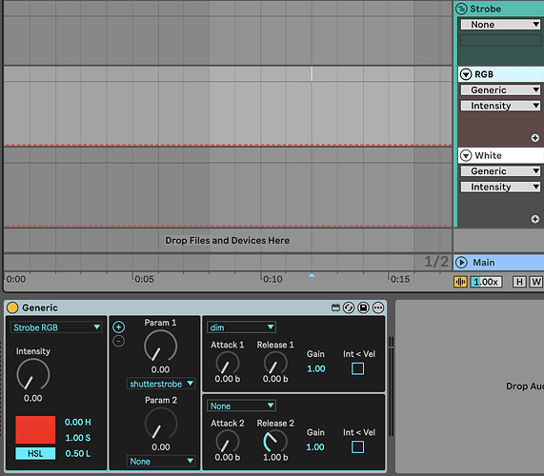
Task: Open the Strobe RGB fixture dropdown
Action: coord(56,327)
